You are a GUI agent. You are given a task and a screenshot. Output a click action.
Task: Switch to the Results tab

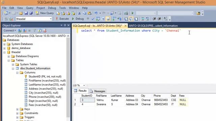pos(81,91)
